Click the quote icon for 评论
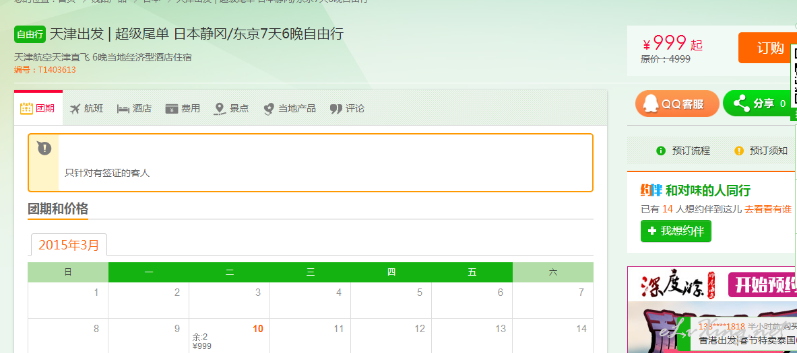Image resolution: width=797 pixels, height=353 pixels. (x=336, y=109)
